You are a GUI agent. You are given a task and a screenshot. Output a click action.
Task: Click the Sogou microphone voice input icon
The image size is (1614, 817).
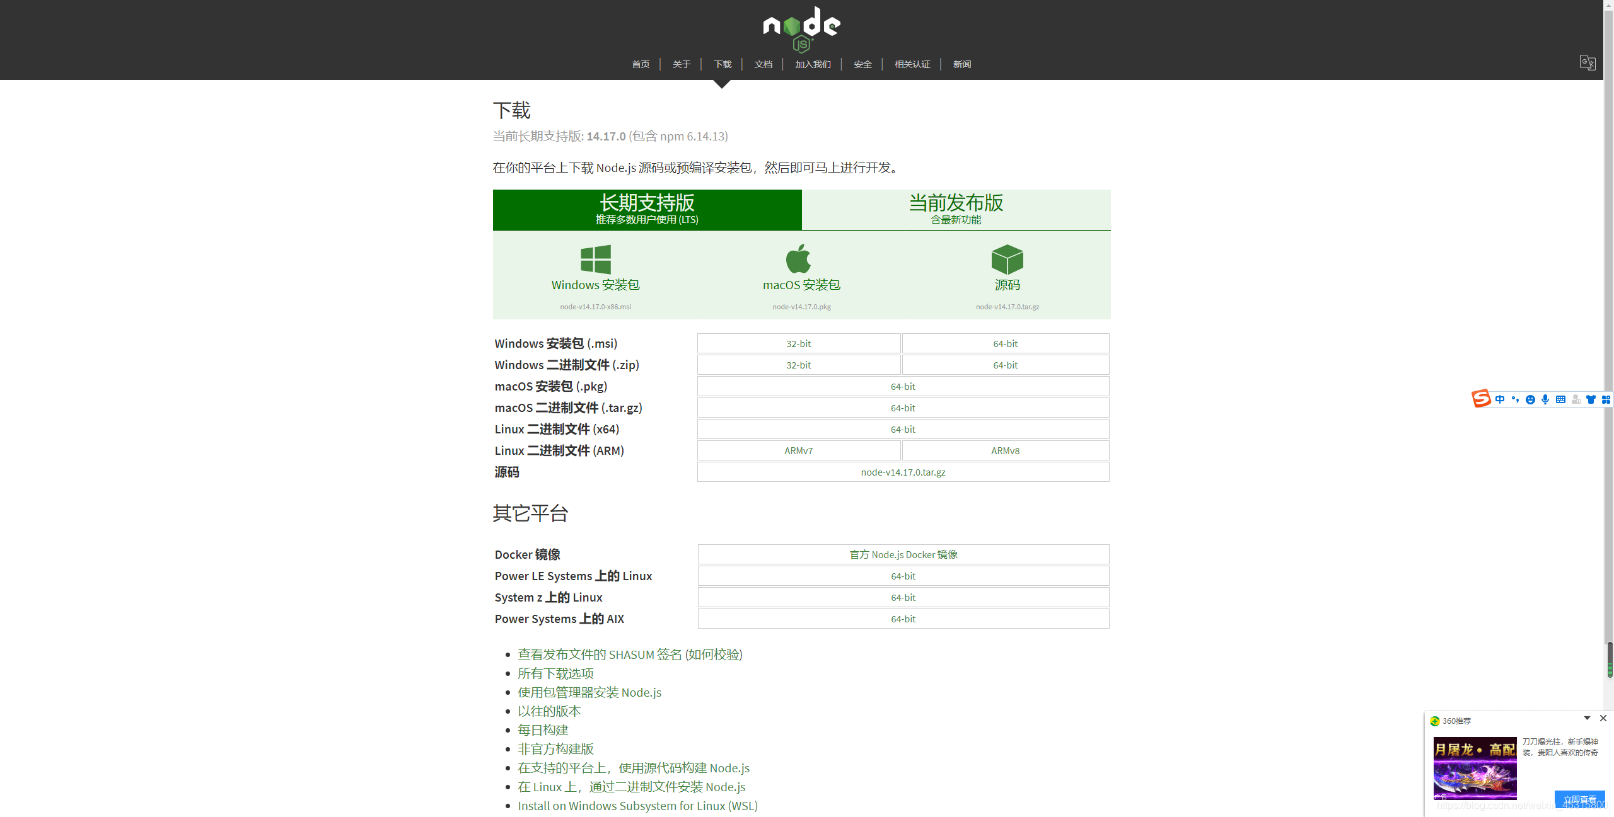[1545, 399]
